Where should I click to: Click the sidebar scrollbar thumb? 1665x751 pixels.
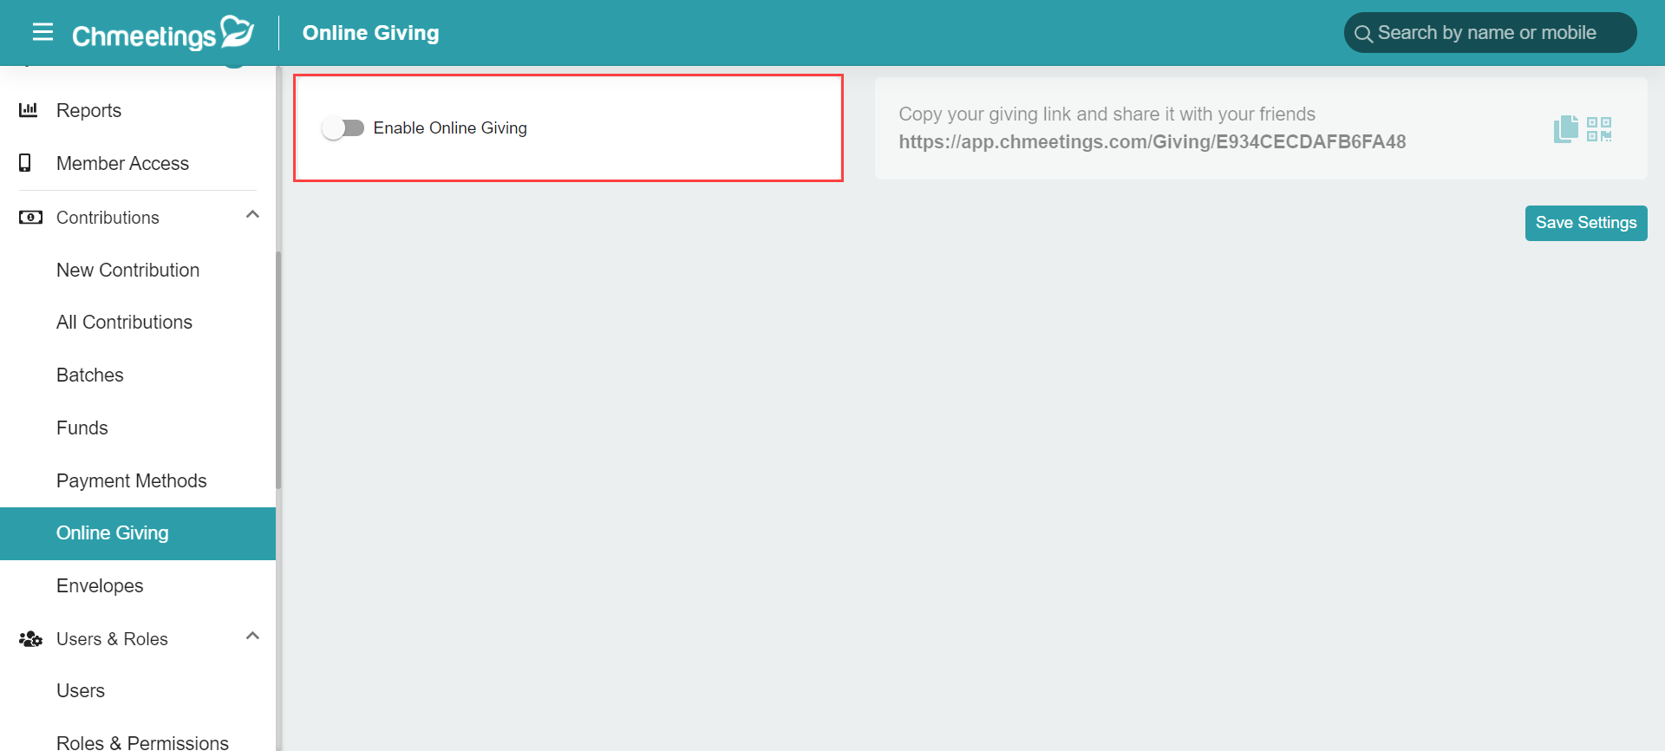tap(278, 370)
